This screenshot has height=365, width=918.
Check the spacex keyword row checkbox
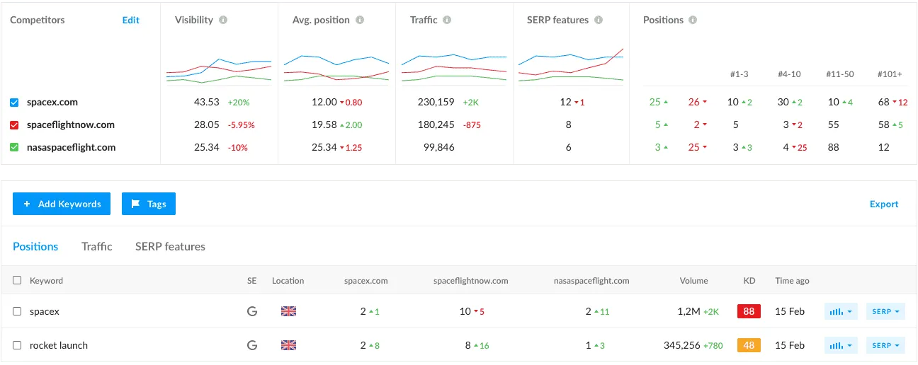pos(17,311)
